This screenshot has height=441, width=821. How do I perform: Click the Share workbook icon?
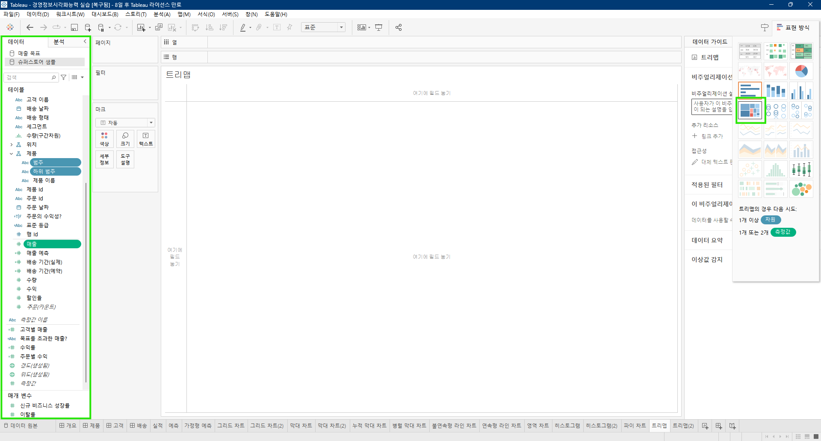pyautogui.click(x=399, y=27)
